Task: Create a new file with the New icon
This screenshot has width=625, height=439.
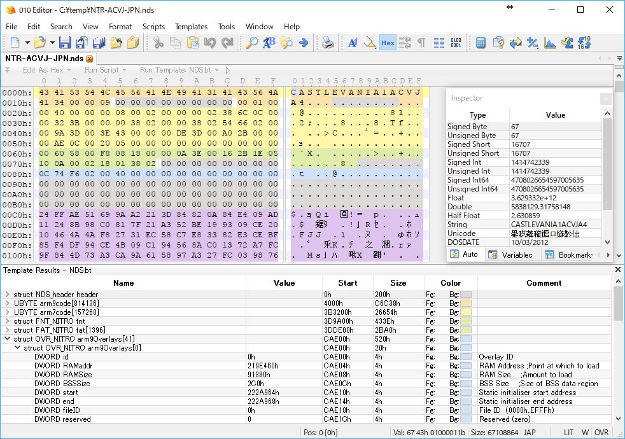Action: coord(15,43)
